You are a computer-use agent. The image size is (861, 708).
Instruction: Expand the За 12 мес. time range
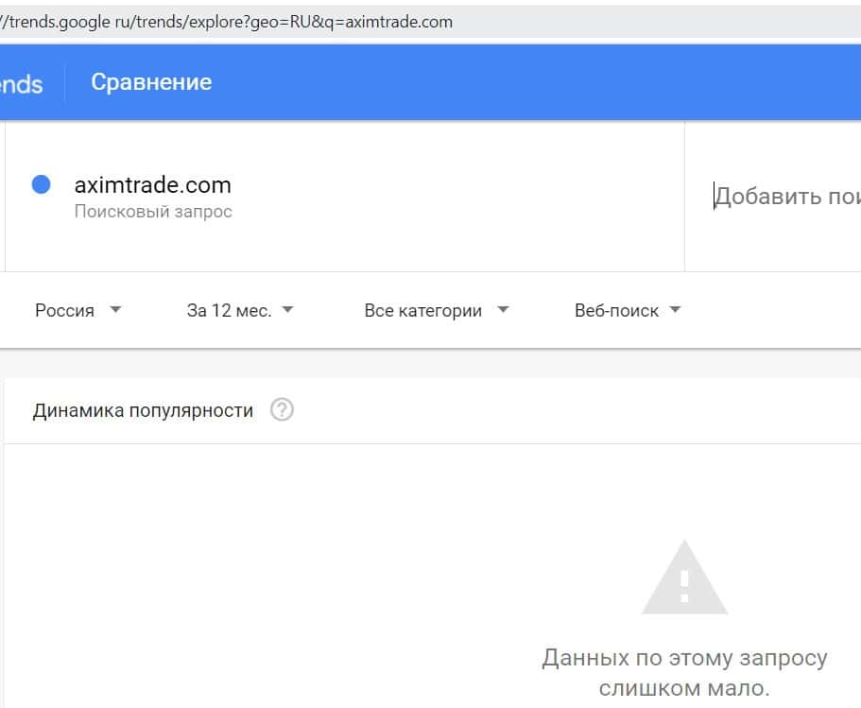coord(229,311)
